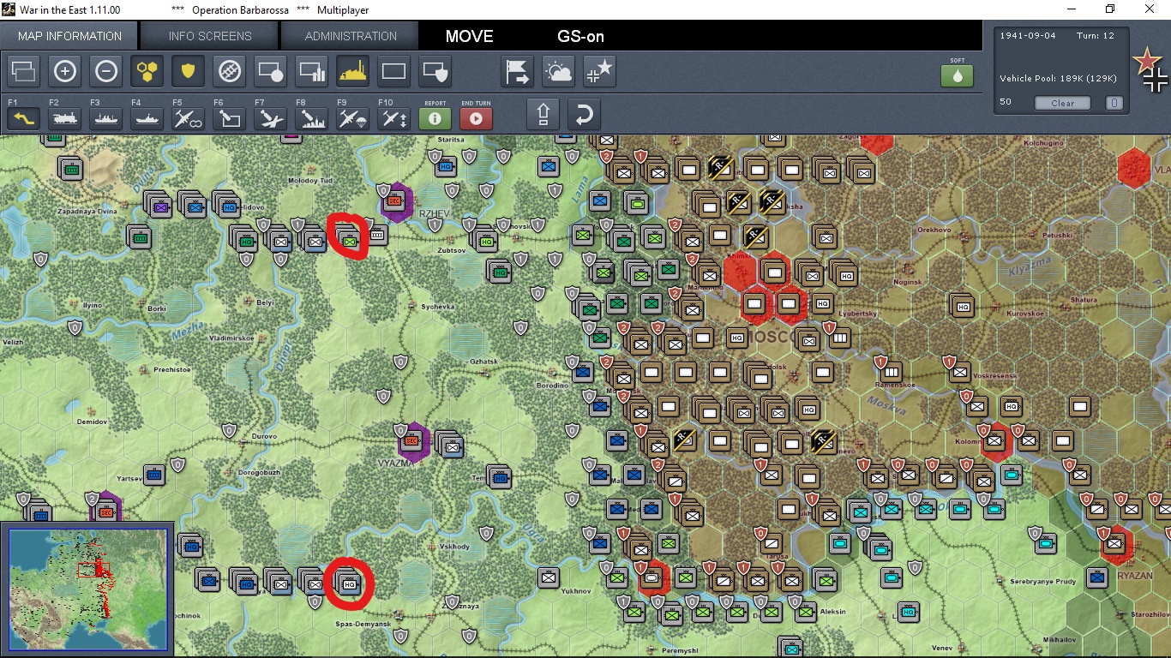Toggle the rectangle-with-shield unit icon
The height and width of the screenshot is (658, 1171).
pyautogui.click(x=435, y=72)
